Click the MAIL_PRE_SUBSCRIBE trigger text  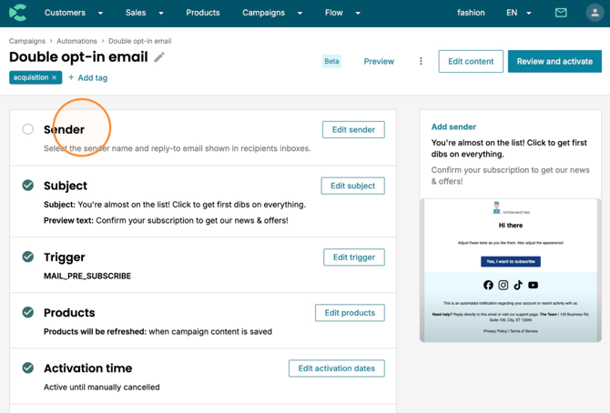87,276
